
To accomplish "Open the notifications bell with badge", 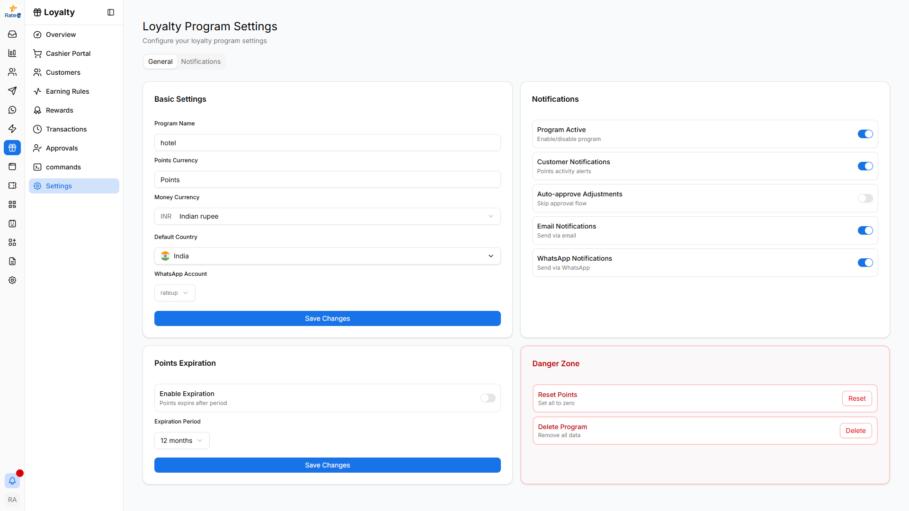I will click(x=12, y=480).
